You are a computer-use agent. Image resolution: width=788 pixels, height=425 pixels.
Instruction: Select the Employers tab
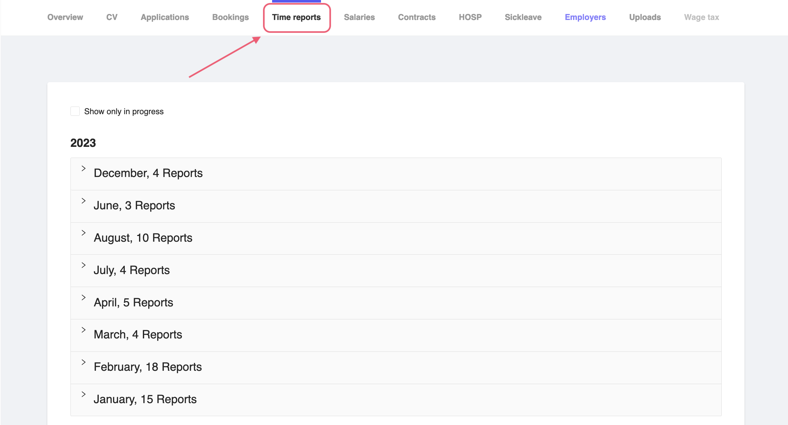585,17
